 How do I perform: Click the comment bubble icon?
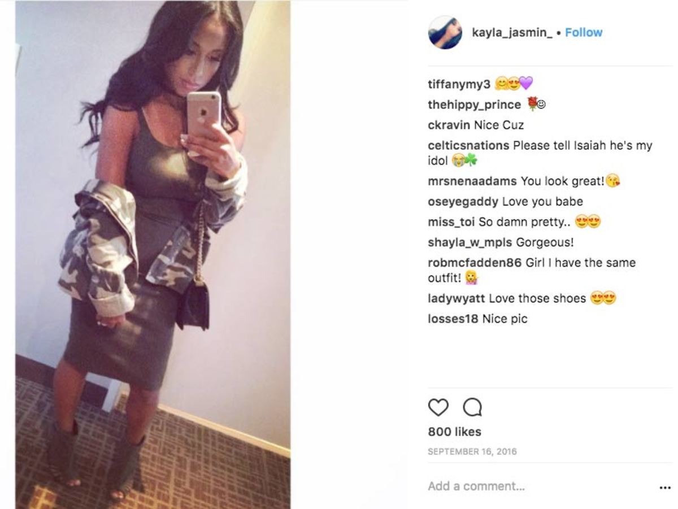coord(472,407)
